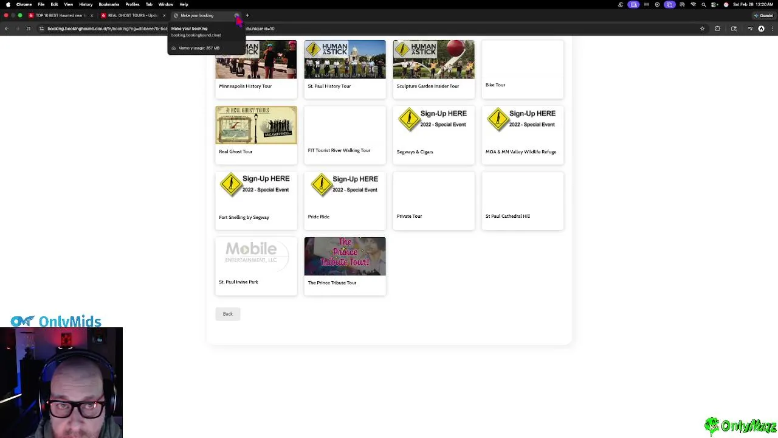Select The Prince Tribute Tour card
This screenshot has width=778, height=438.
tap(345, 266)
